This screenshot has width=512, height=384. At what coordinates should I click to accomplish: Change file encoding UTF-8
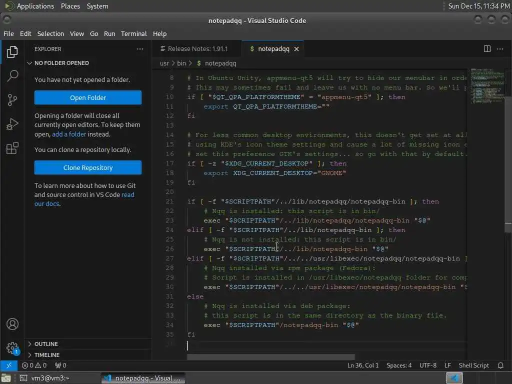point(428,365)
